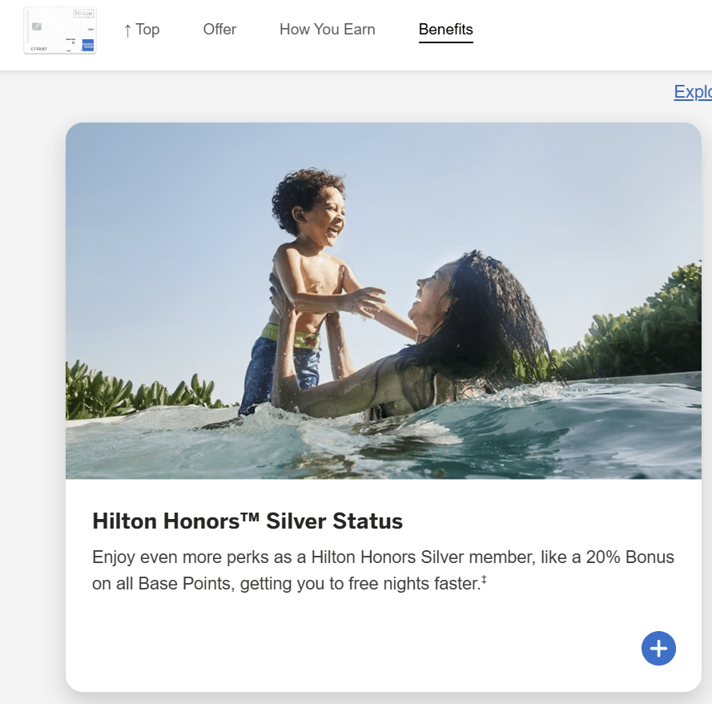712x704 pixels.
Task: Switch to How You Earn tab
Action: [x=327, y=30]
